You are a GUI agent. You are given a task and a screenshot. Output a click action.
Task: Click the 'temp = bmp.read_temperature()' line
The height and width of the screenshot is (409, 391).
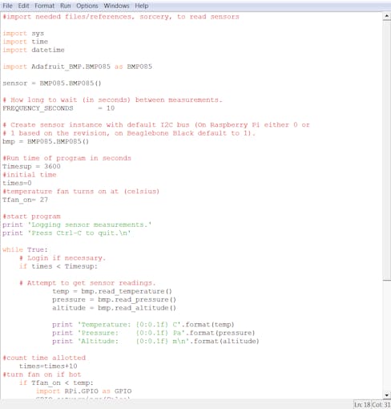coord(112,291)
